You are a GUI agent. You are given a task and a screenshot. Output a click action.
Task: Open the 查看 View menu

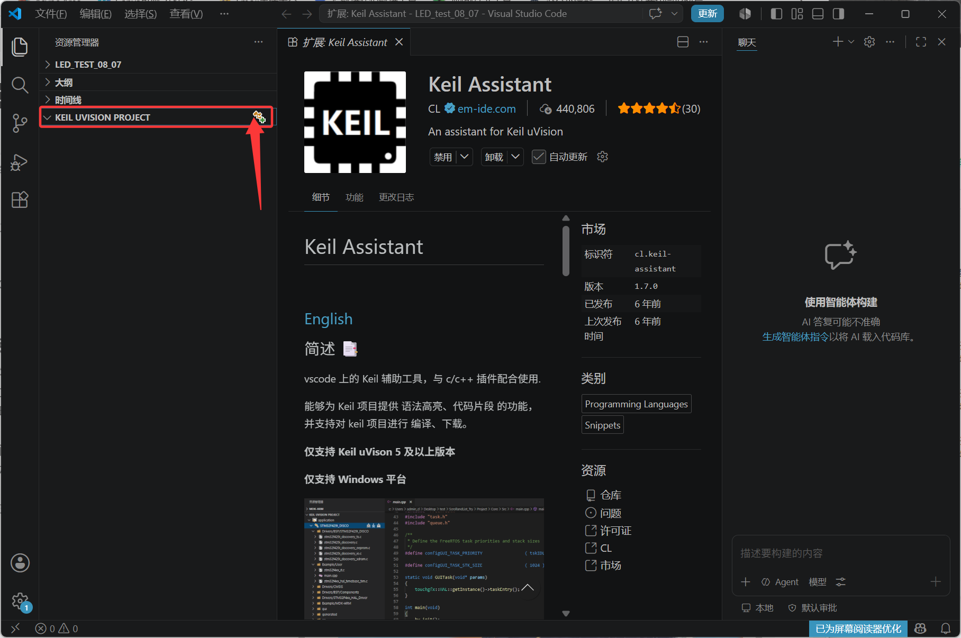pos(186,14)
